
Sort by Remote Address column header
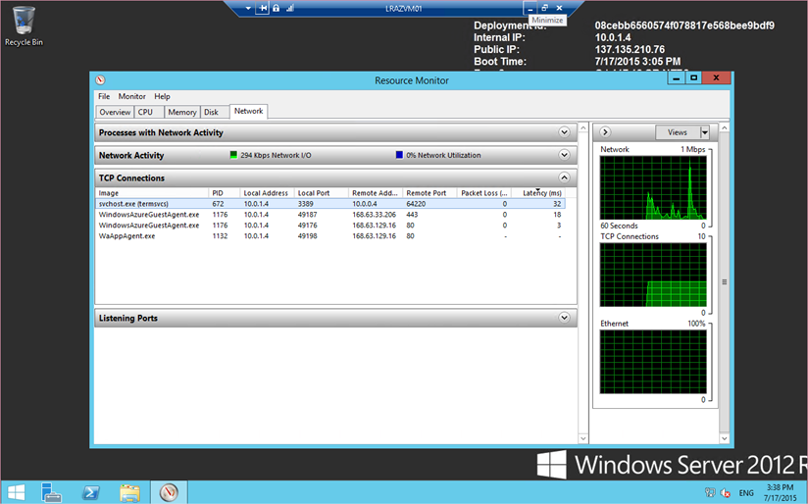[x=376, y=193]
